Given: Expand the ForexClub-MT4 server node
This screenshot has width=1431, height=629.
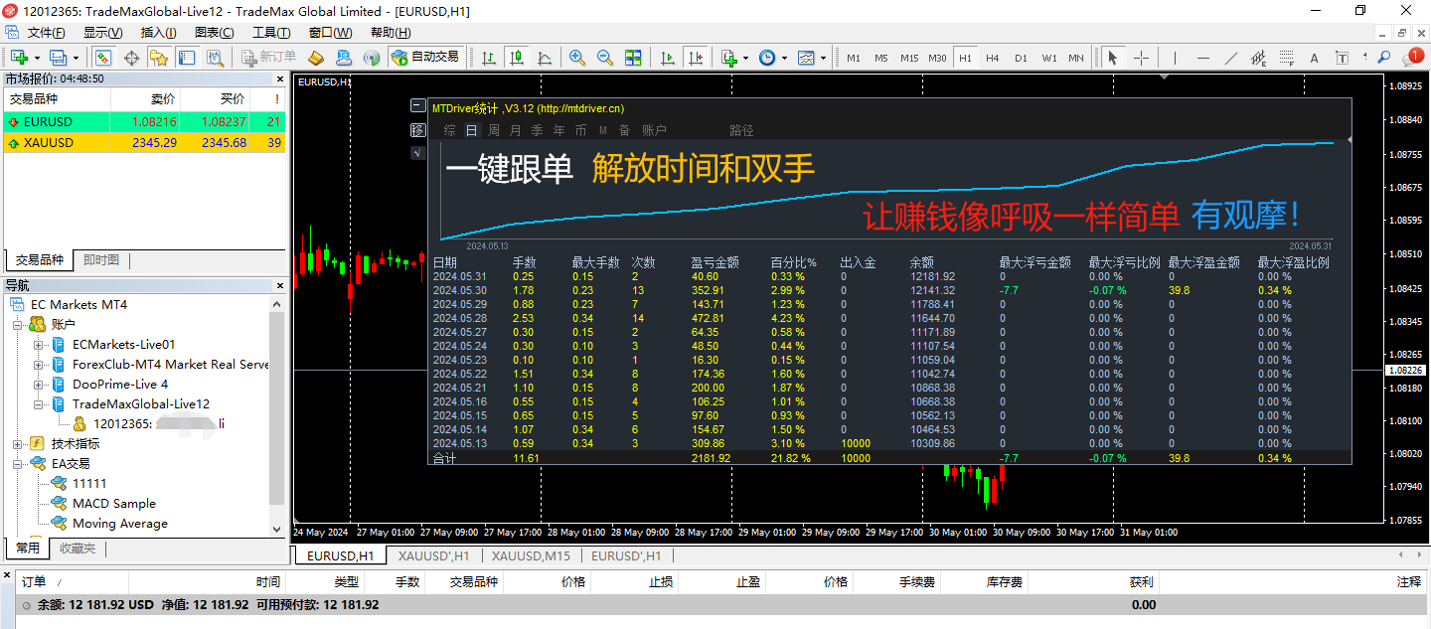Looking at the screenshot, I should 39,365.
